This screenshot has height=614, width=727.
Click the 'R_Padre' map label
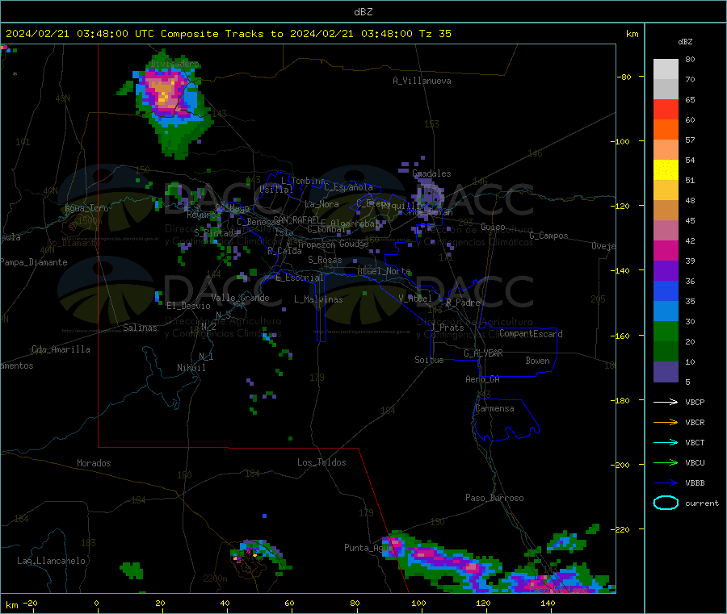(x=463, y=303)
